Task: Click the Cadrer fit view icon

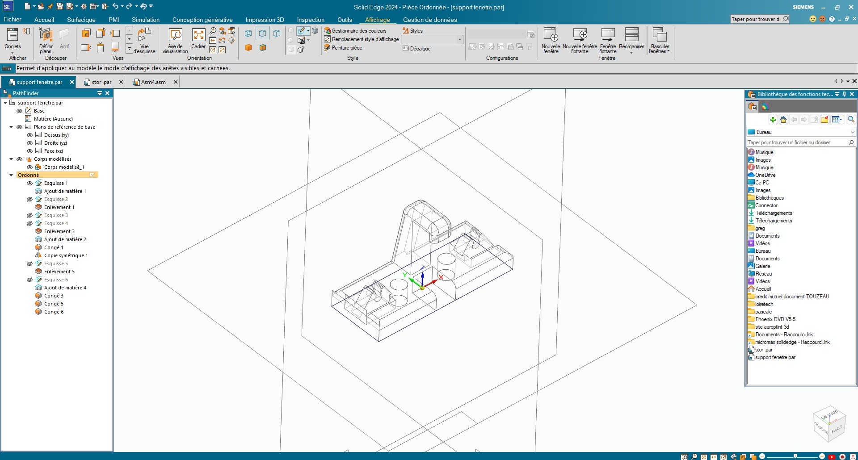Action: 198,39
